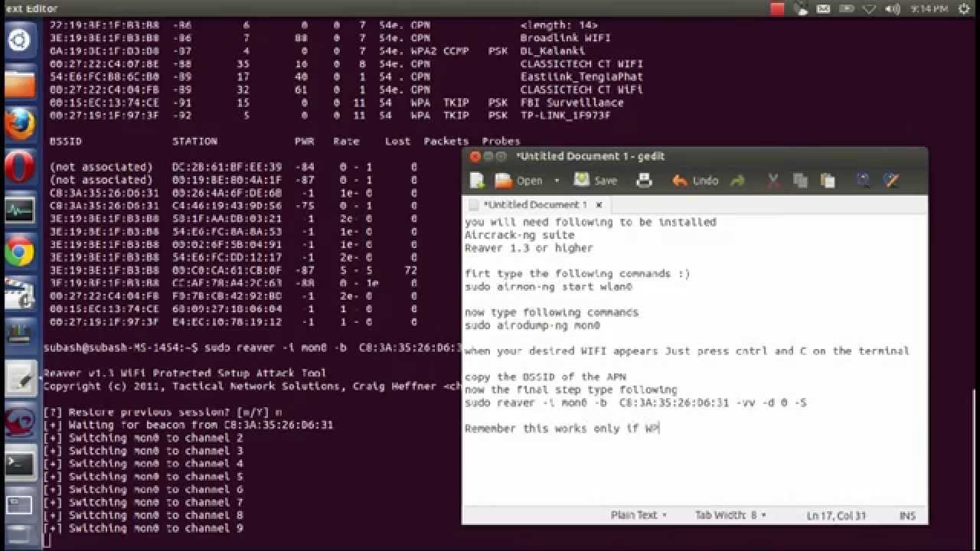Paste clipboard contents into the document
980x551 pixels.
(x=828, y=180)
